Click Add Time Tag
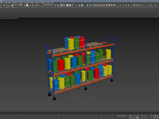Screen dimensions: 159x119 (144, 118)
